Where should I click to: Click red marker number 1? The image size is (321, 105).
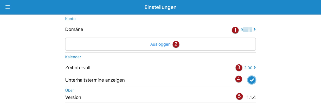pos(235,30)
